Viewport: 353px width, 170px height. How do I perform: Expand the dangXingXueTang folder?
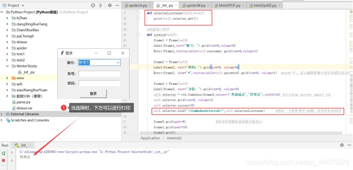click(x=7, y=24)
